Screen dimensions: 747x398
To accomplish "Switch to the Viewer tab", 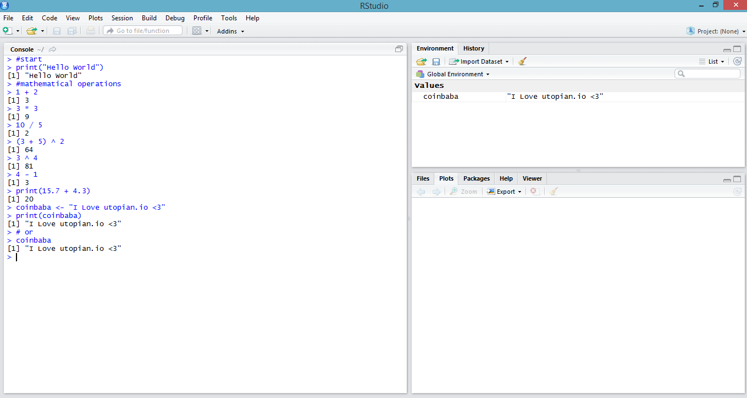I will [532, 178].
